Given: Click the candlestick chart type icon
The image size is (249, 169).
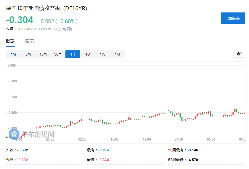Looking at the screenshot, I should (x=239, y=54).
